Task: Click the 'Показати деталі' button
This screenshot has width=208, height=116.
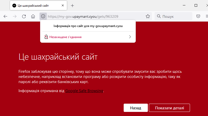Action: [169, 108]
